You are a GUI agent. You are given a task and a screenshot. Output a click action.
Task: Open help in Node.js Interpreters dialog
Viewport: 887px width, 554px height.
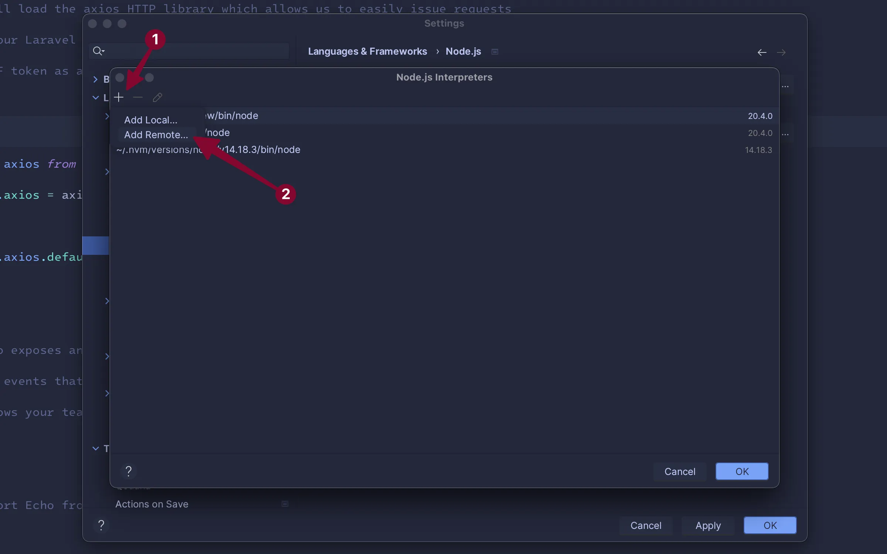(x=128, y=471)
